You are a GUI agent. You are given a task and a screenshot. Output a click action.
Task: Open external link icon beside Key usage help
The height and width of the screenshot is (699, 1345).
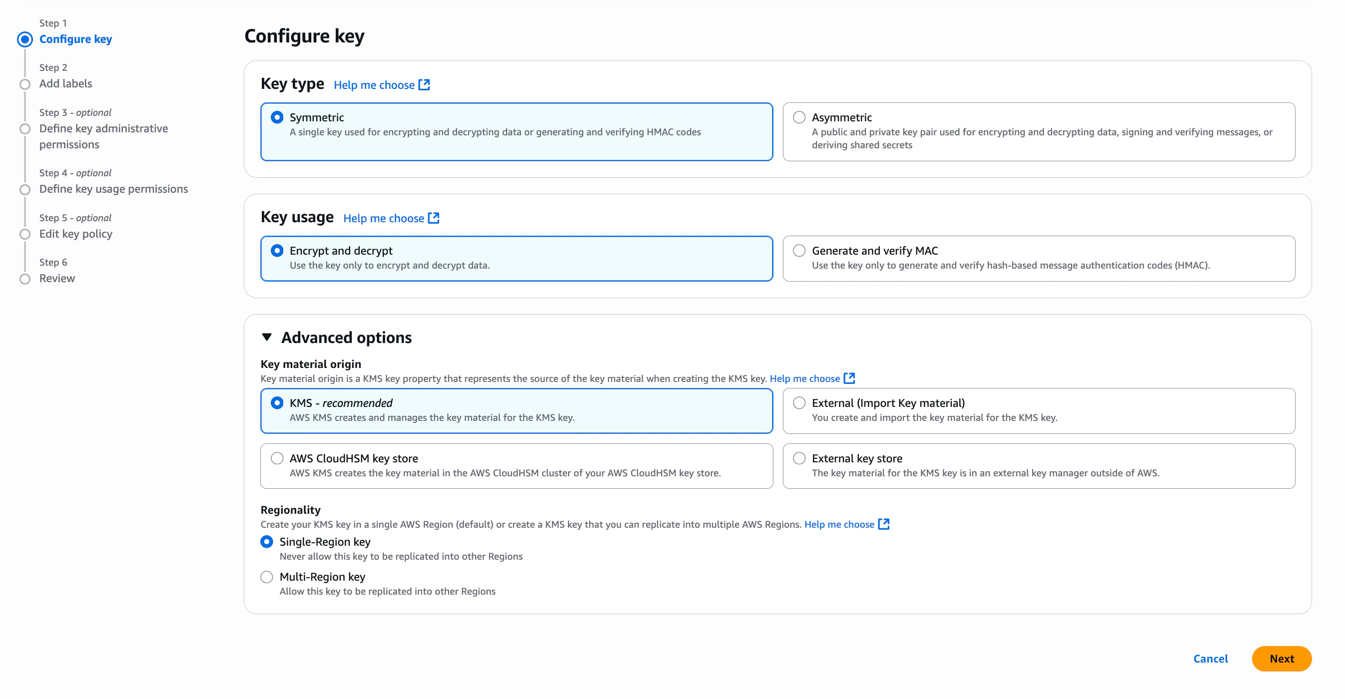(x=433, y=218)
